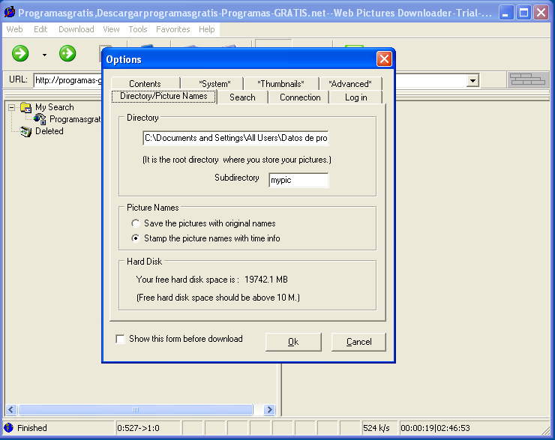The height and width of the screenshot is (440, 555).
Task: Switch to the Log in tab
Action: coord(356,97)
